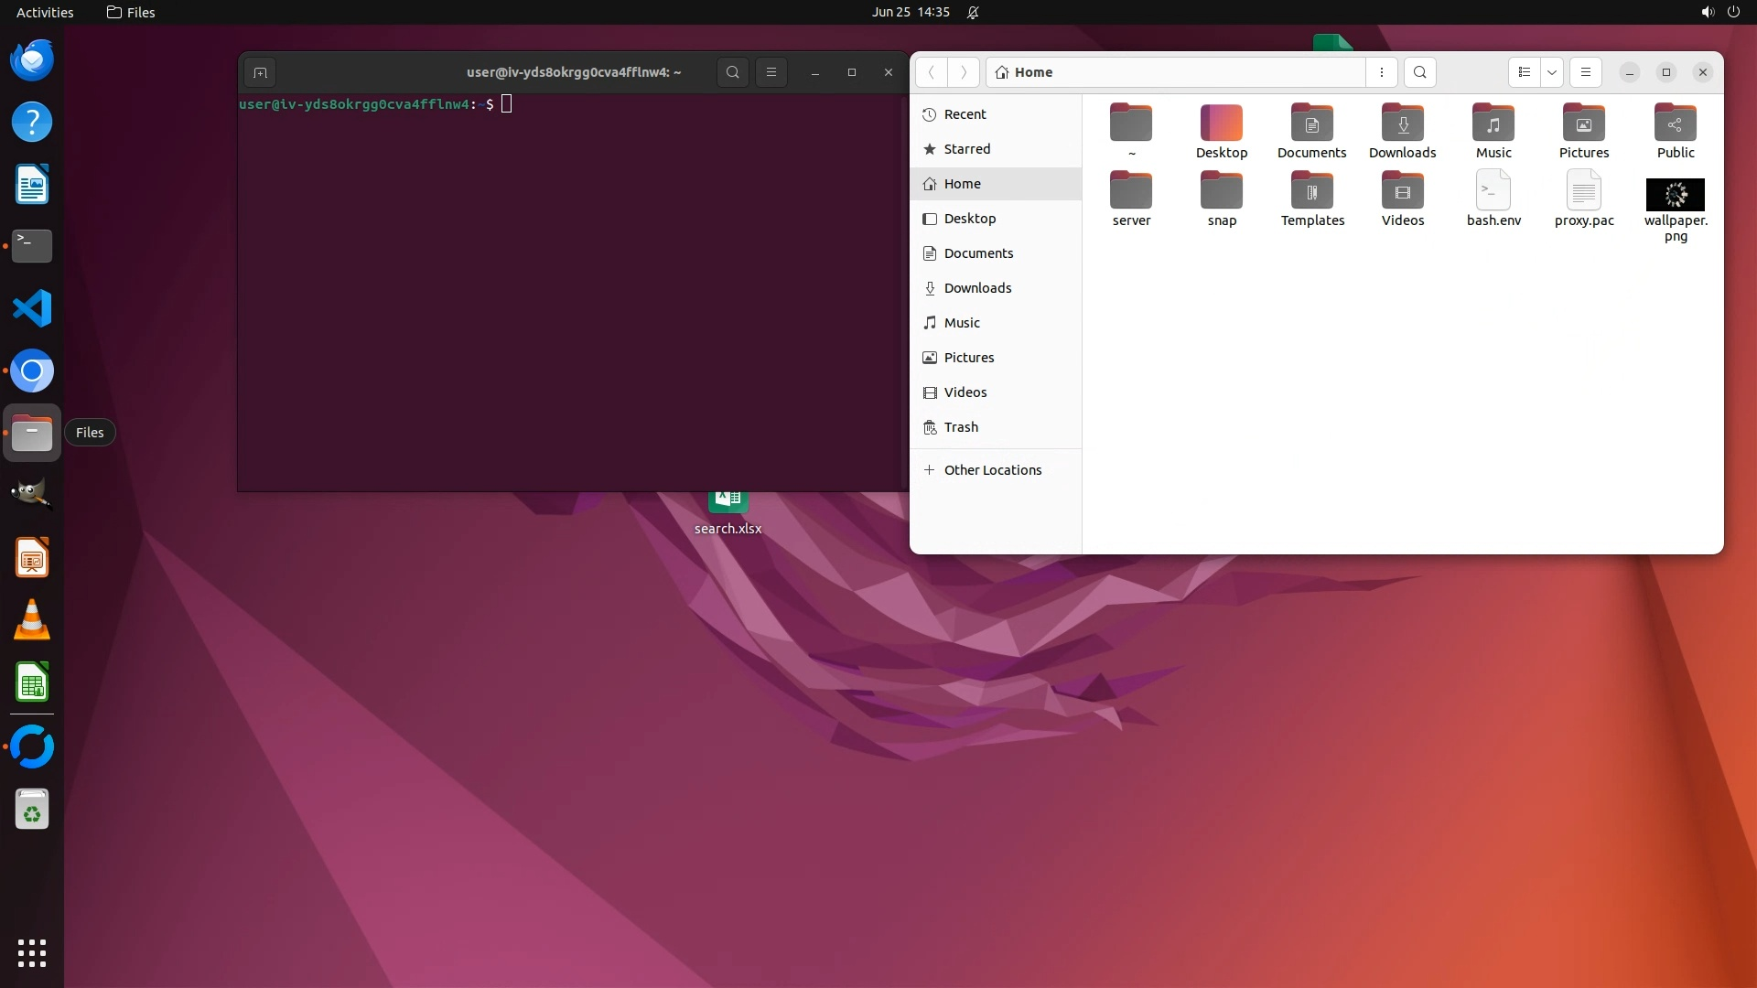Select Starred in the sidebar
The width and height of the screenshot is (1757, 988).
pyautogui.click(x=966, y=149)
